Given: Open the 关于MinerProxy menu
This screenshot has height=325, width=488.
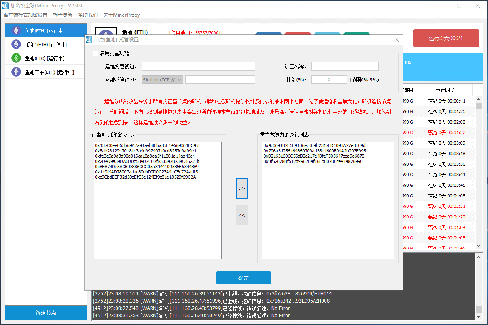Looking at the screenshot, I should [121, 15].
